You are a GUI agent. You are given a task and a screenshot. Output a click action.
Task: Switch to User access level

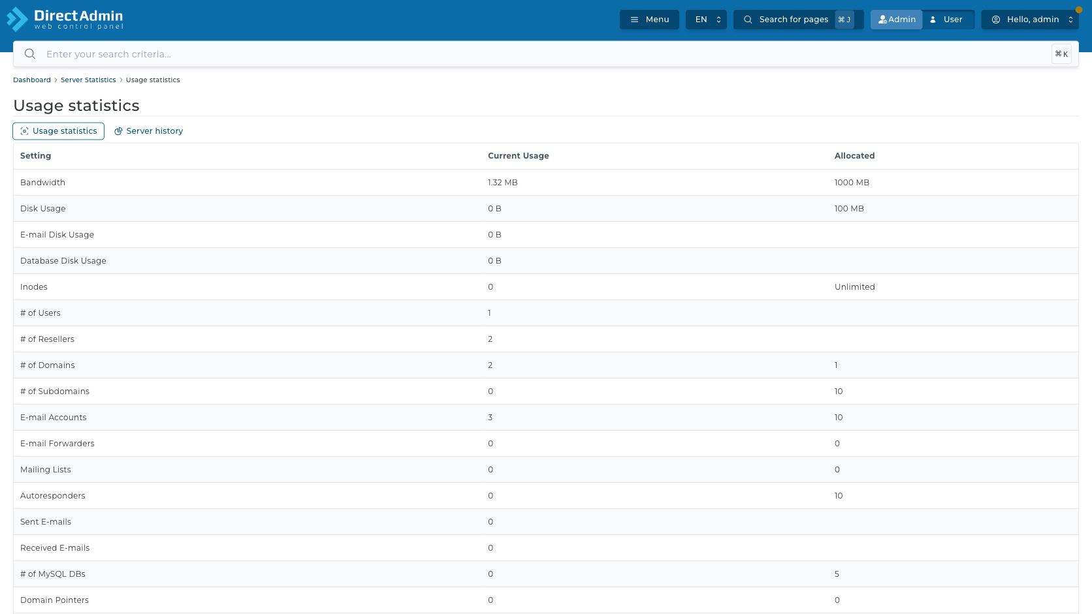coord(948,20)
